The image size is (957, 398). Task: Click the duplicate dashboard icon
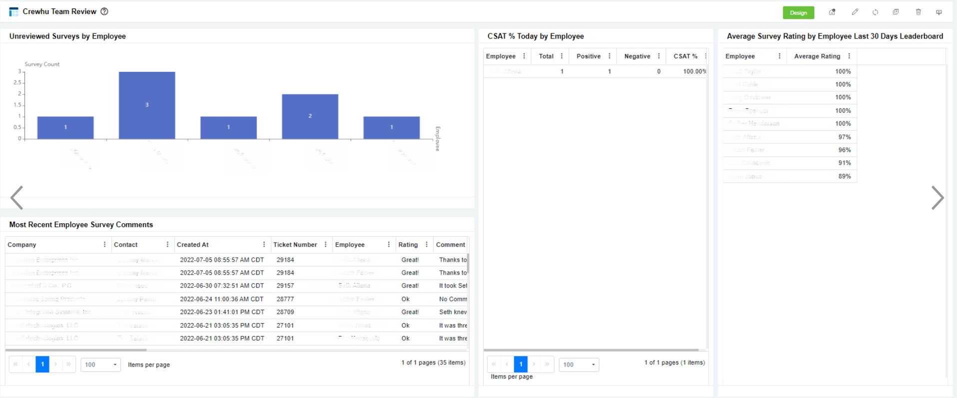896,12
